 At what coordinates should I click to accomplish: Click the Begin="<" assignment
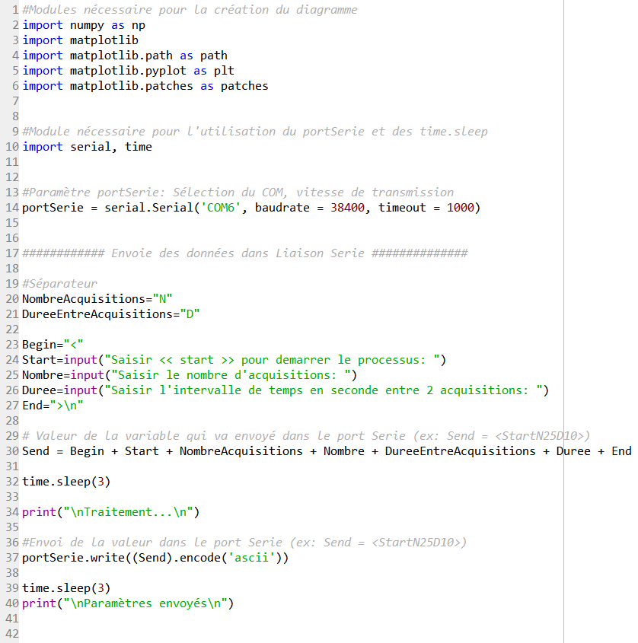(x=53, y=345)
